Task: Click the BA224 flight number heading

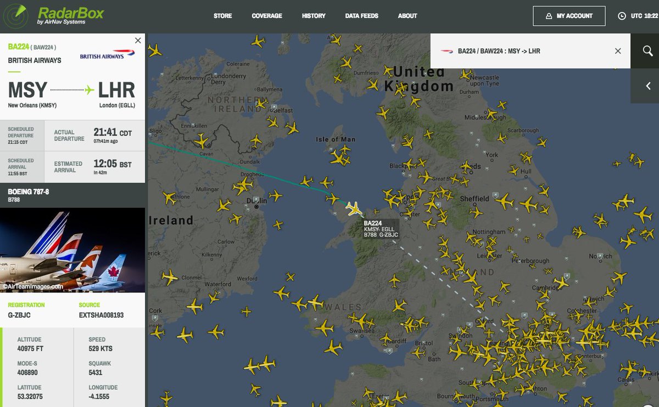Action: (19, 47)
